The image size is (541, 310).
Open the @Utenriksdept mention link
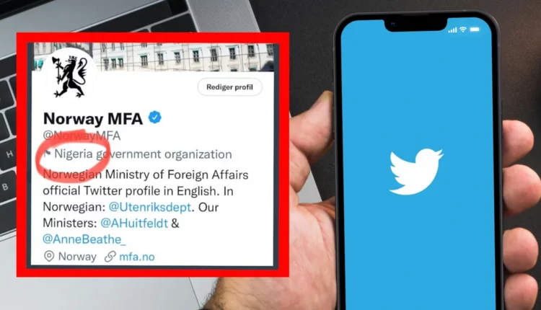(x=150, y=207)
